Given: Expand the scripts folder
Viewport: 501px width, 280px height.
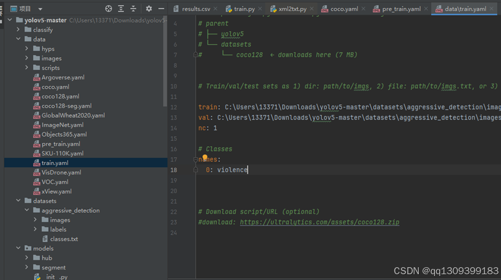Looking at the screenshot, I should 27,67.
